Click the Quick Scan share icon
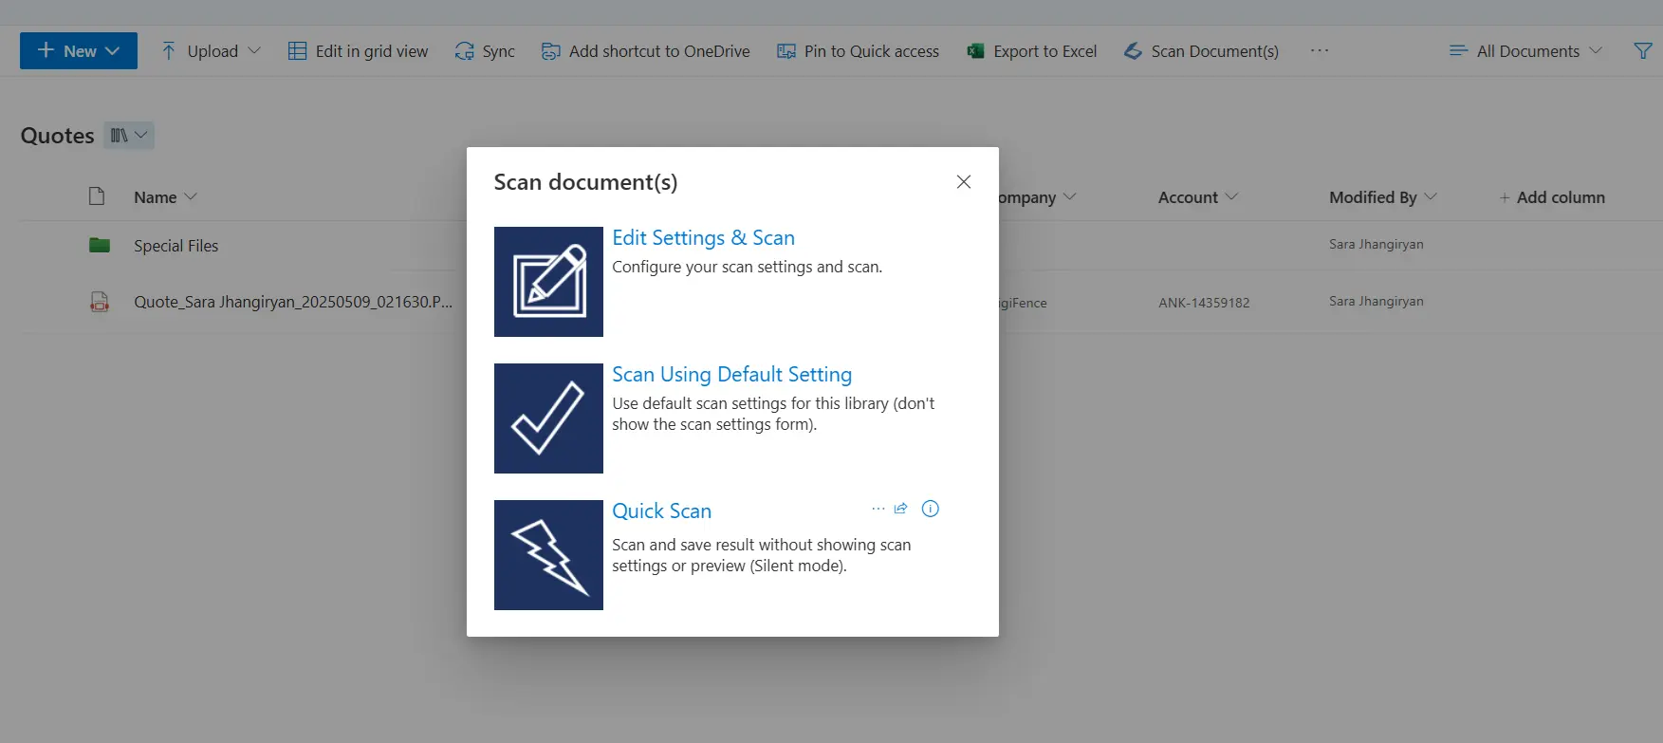This screenshot has height=743, width=1663. pyautogui.click(x=901, y=509)
